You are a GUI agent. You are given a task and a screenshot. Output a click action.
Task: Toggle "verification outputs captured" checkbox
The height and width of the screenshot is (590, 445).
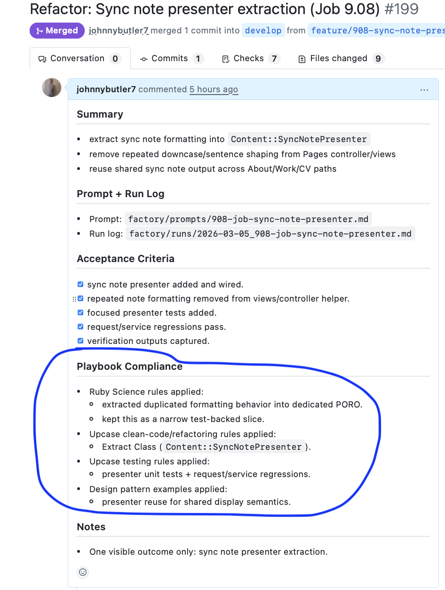(80, 341)
